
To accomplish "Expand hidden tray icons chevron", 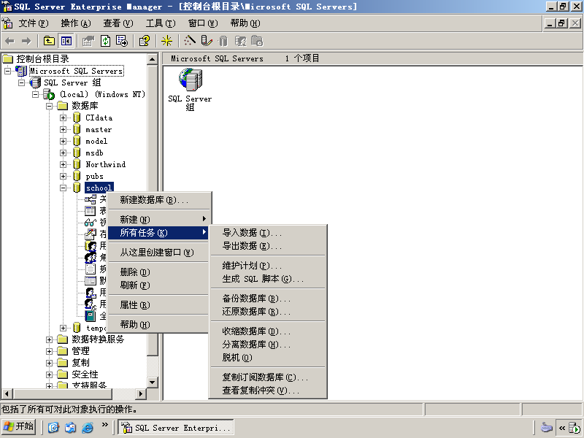I will (x=561, y=428).
